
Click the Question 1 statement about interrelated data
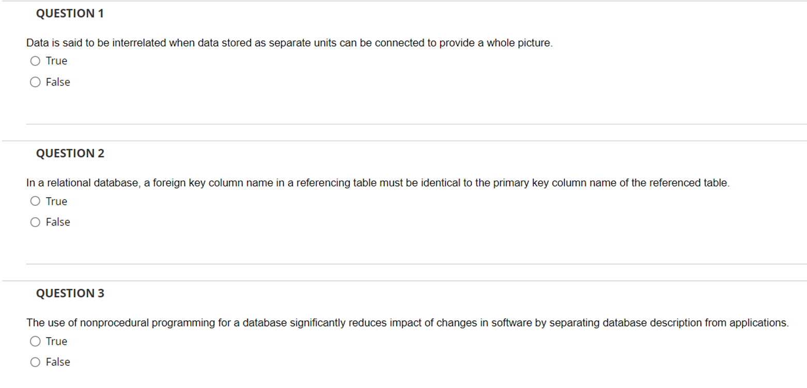tap(289, 43)
